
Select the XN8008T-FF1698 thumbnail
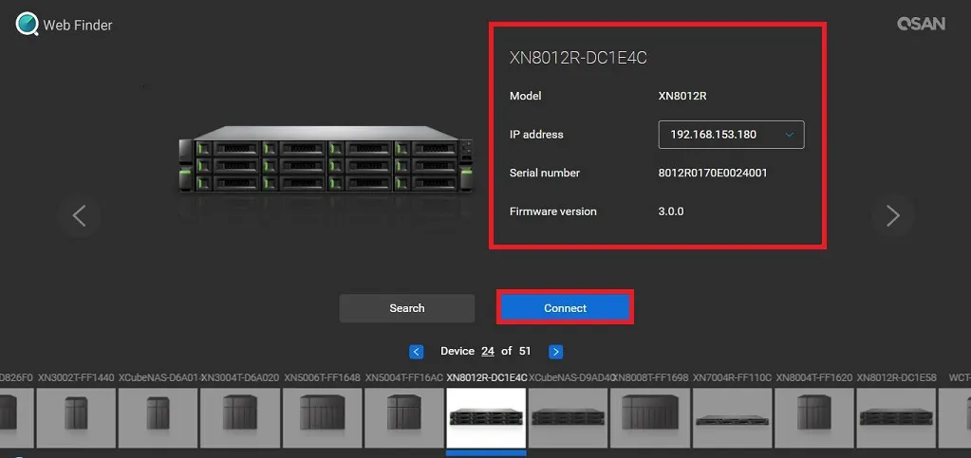649,418
